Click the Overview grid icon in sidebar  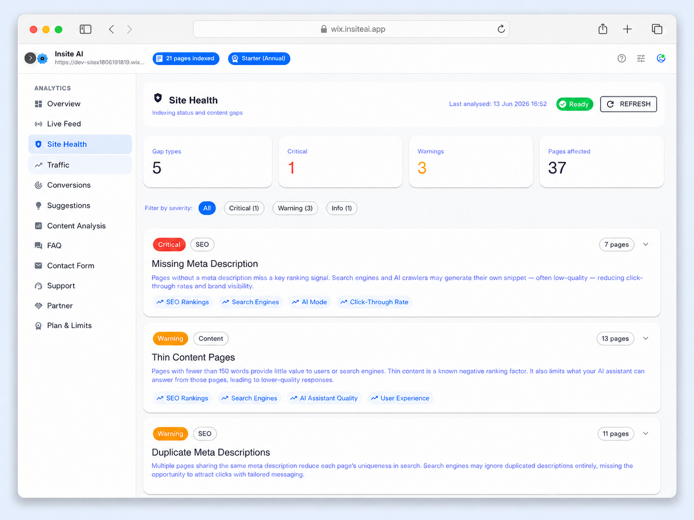coord(38,104)
